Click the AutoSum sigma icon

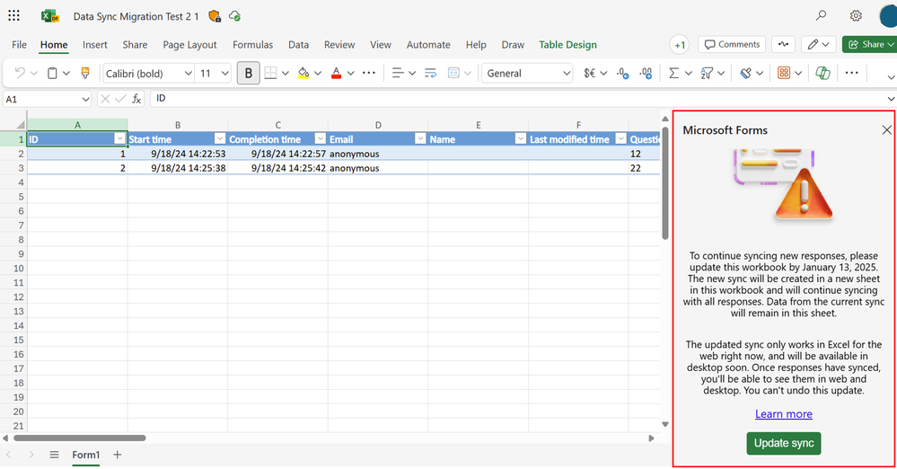[x=674, y=73]
